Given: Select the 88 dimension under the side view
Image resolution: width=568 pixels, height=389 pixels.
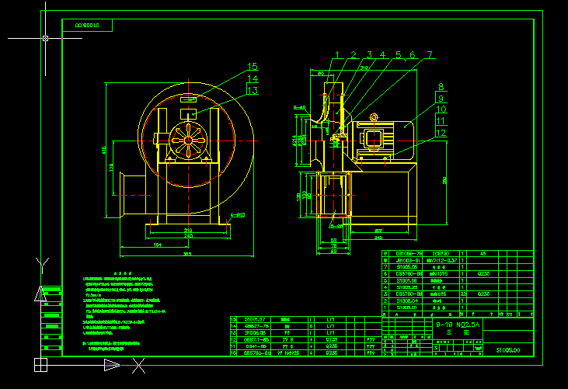Looking at the screenshot, I should (x=333, y=251).
